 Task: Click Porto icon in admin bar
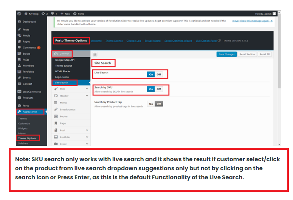(75, 14)
